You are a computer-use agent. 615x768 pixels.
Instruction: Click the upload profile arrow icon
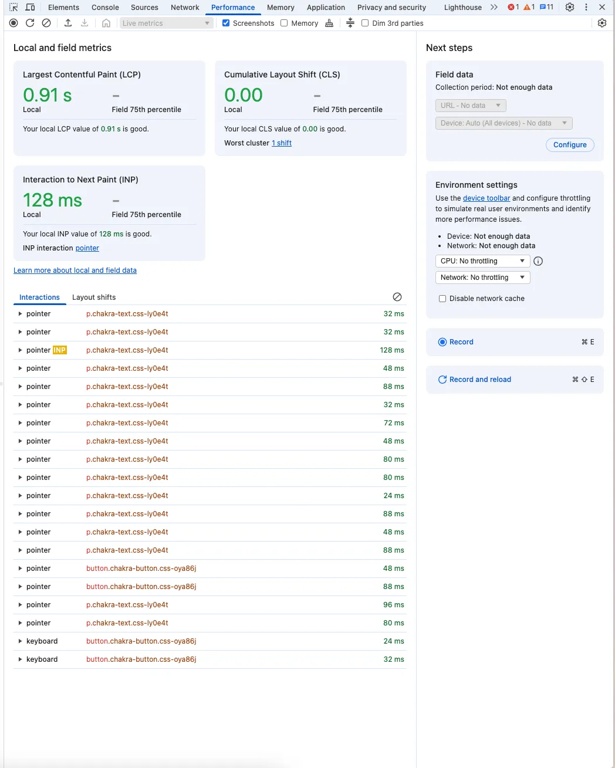[x=68, y=23]
